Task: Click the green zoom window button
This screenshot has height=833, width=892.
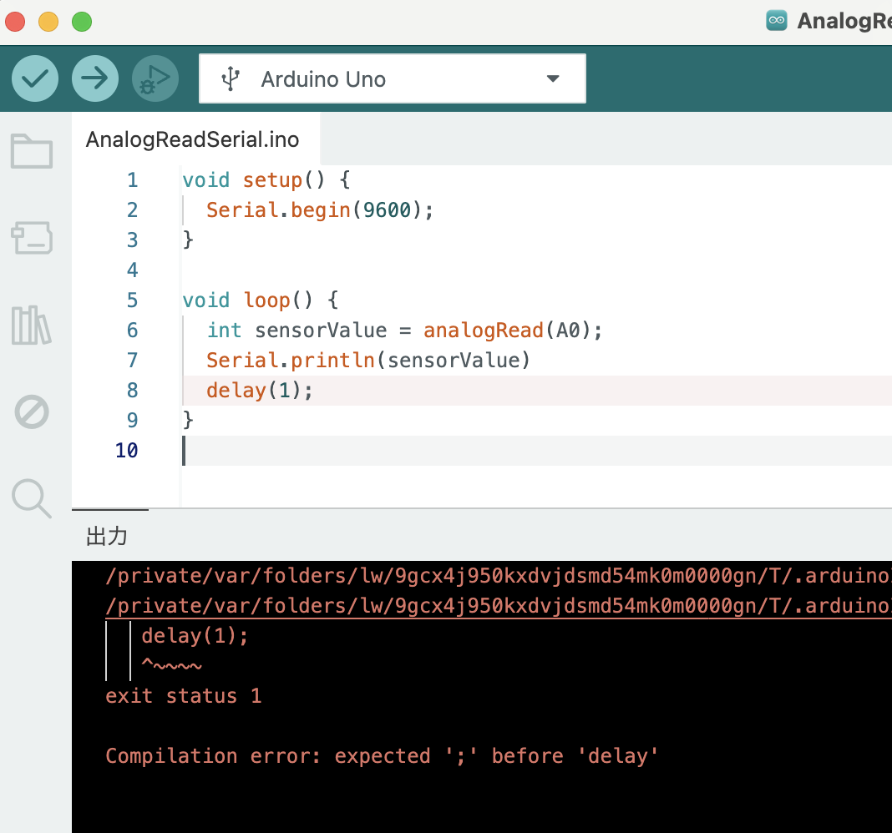Action: tap(82, 22)
